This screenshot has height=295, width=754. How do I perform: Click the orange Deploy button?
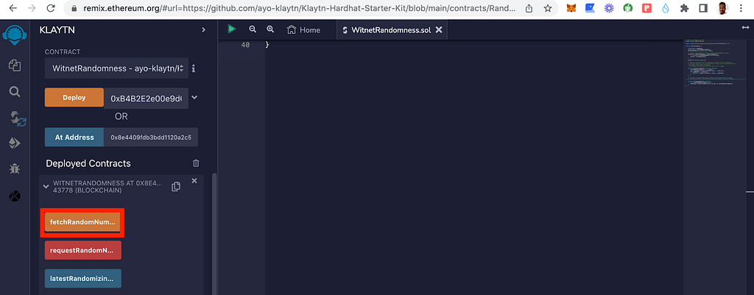pos(74,98)
